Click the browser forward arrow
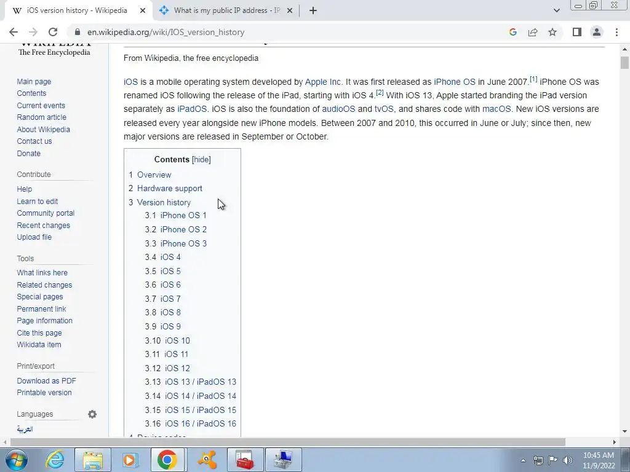Viewport: 630px width, 472px height. click(x=33, y=32)
